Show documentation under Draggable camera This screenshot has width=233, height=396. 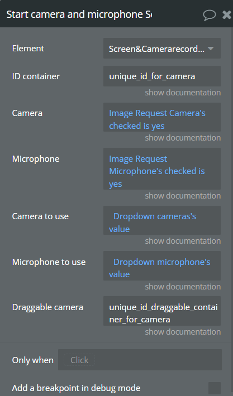tap(183, 332)
